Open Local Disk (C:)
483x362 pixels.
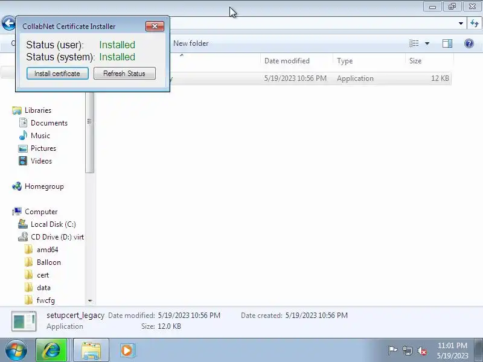[x=53, y=224]
